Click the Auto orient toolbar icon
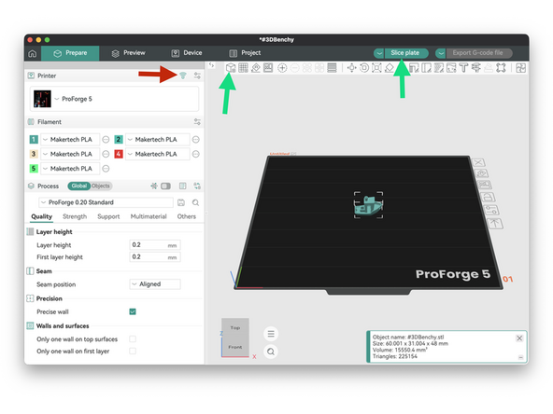The width and height of the screenshot is (553, 414). [256, 67]
